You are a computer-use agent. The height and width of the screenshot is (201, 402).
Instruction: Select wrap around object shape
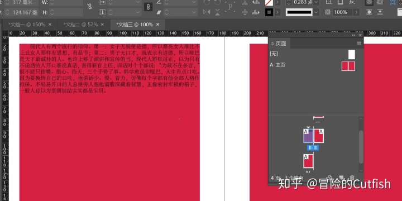[369, 12]
